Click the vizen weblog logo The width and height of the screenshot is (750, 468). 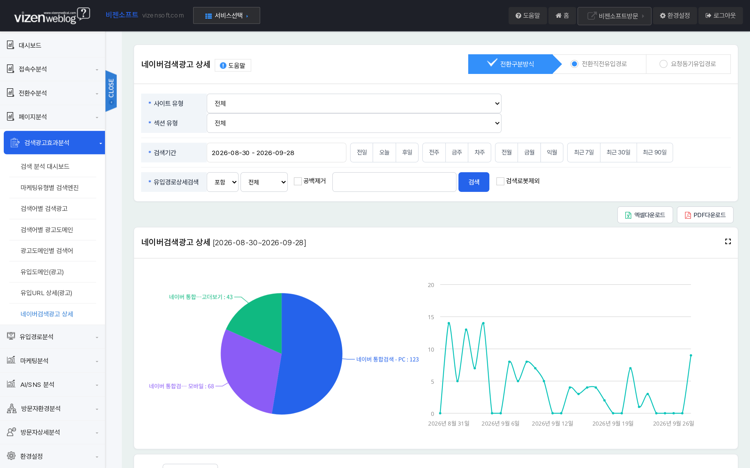tap(52, 16)
